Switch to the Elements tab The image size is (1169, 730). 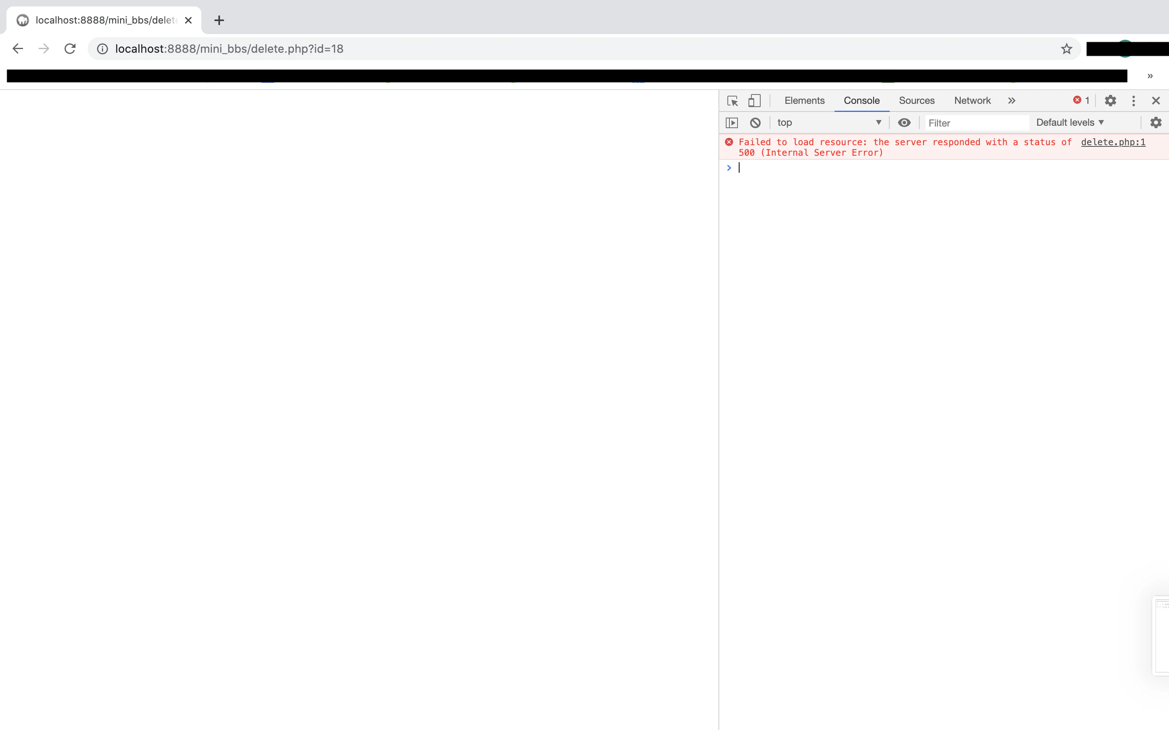(x=804, y=101)
